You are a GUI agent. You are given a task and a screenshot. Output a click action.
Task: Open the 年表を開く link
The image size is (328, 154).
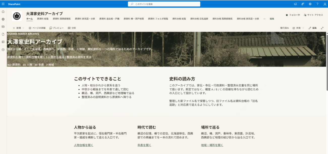click(144, 145)
